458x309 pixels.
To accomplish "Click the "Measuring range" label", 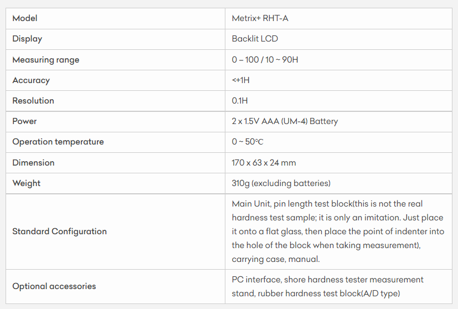I will click(45, 60).
